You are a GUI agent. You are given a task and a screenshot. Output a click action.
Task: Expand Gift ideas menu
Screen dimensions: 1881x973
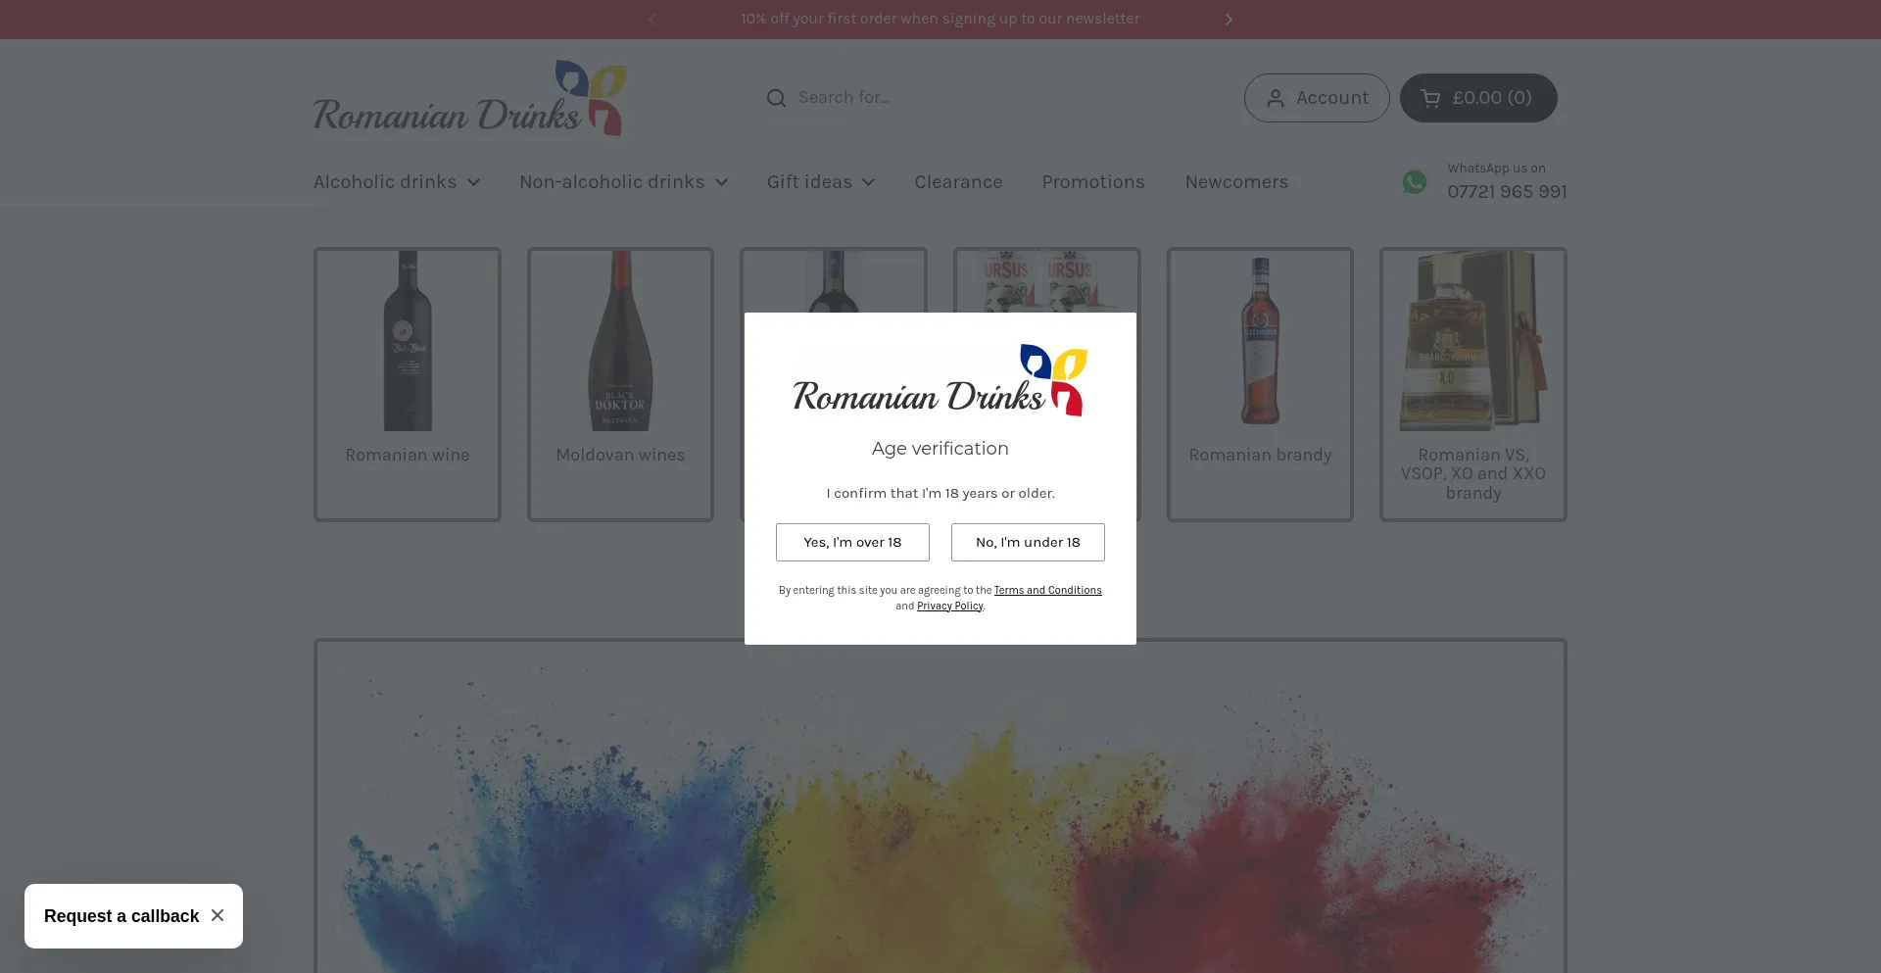coord(821,182)
